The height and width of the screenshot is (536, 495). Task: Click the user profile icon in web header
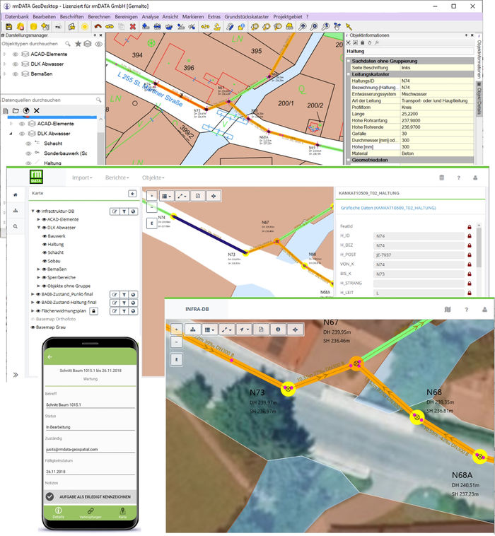click(475, 177)
